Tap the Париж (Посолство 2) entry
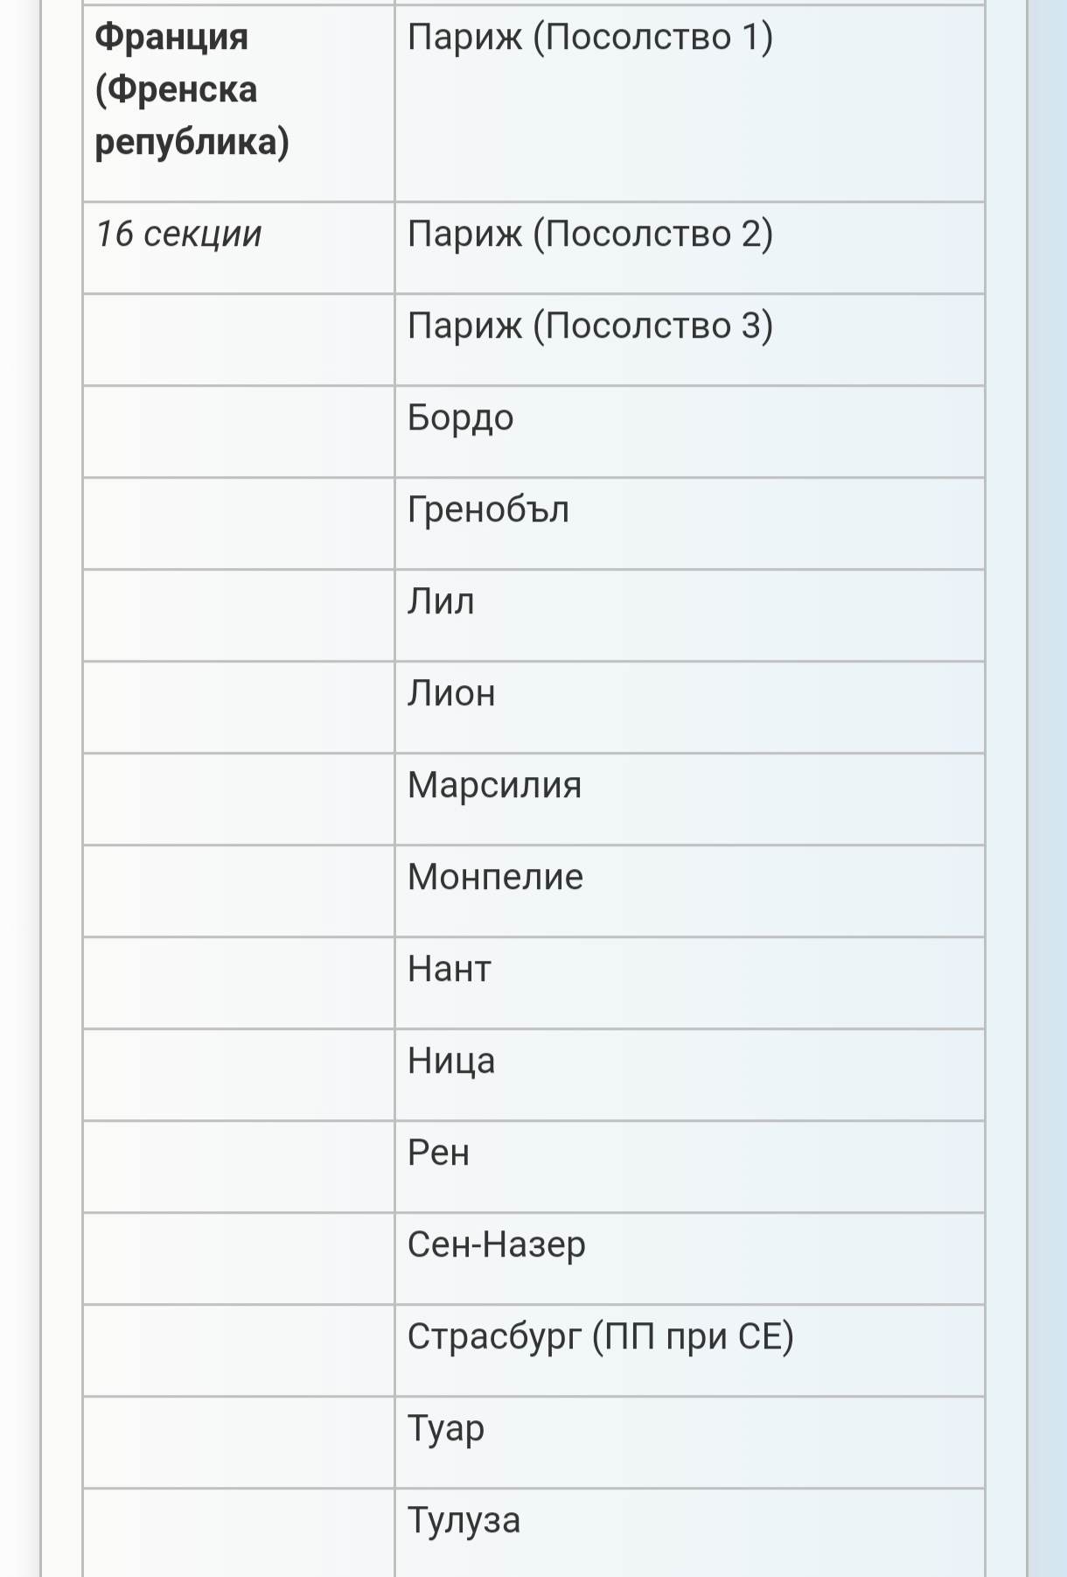Viewport: 1067px width, 1577px height. tap(689, 248)
